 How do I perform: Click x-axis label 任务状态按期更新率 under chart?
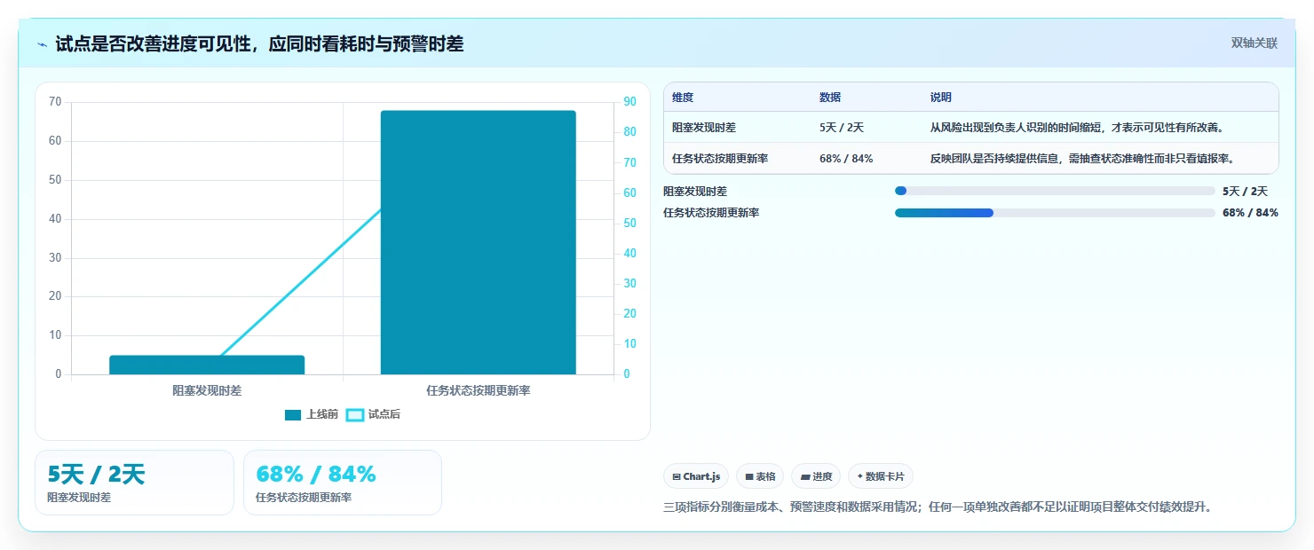[x=479, y=390]
